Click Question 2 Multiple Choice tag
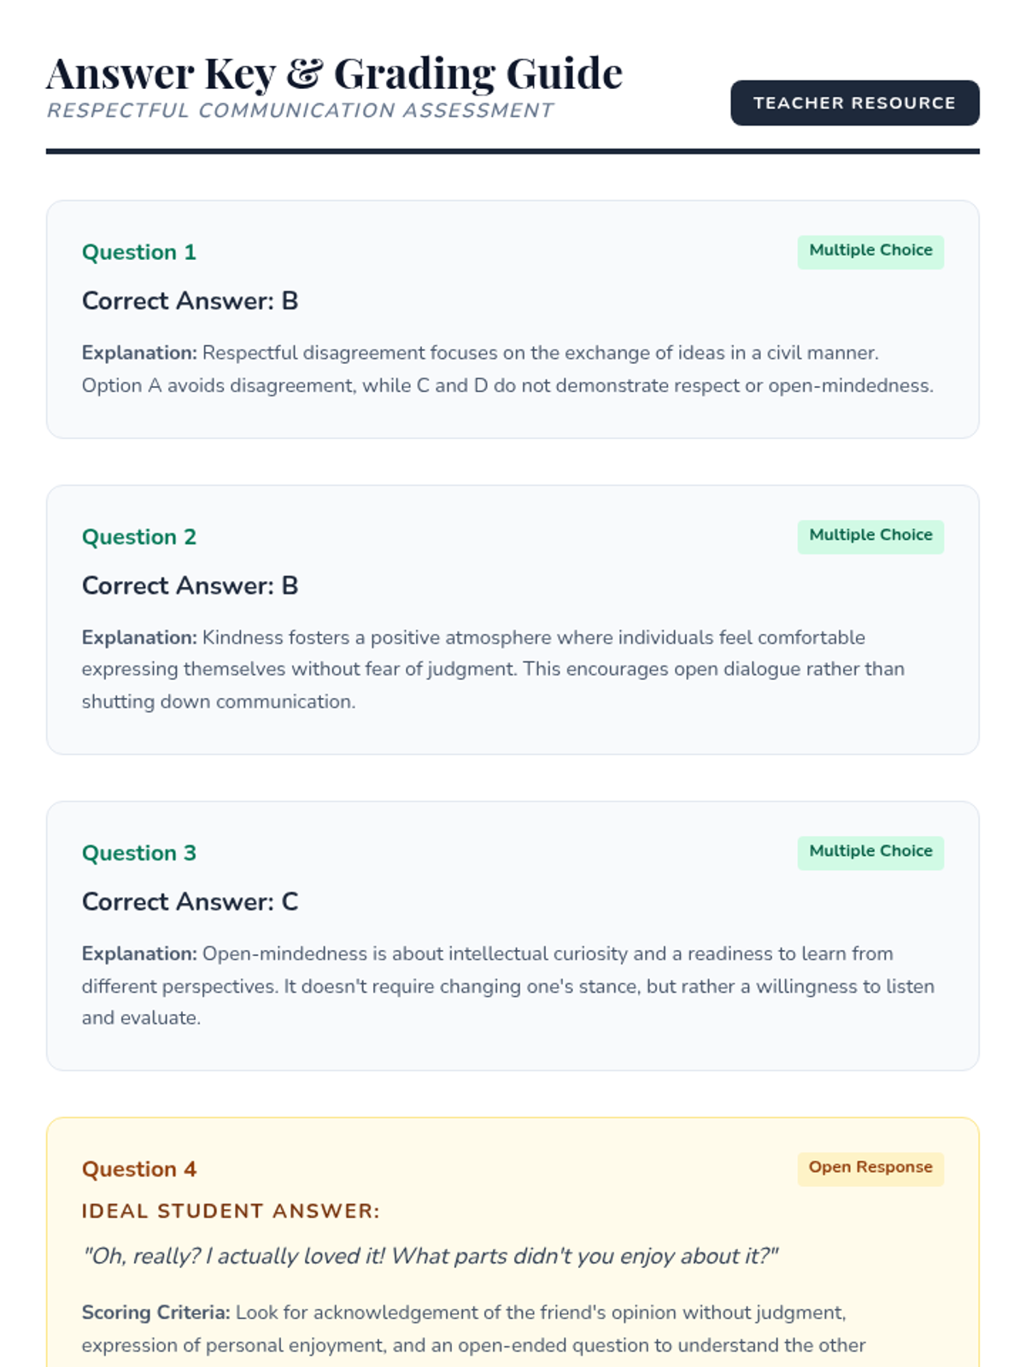The image size is (1025, 1367). coord(870,536)
